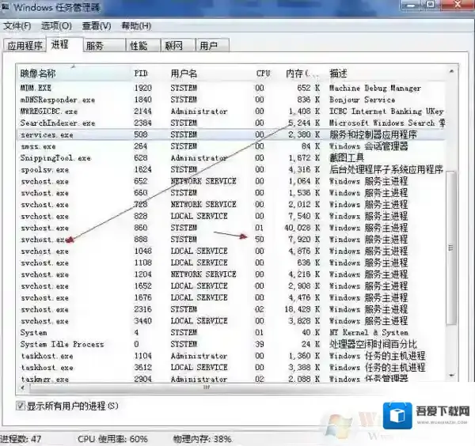The height and width of the screenshot is (446, 475).
Task: Click the horizontal scrollbar thumb
Action: tap(206, 387)
